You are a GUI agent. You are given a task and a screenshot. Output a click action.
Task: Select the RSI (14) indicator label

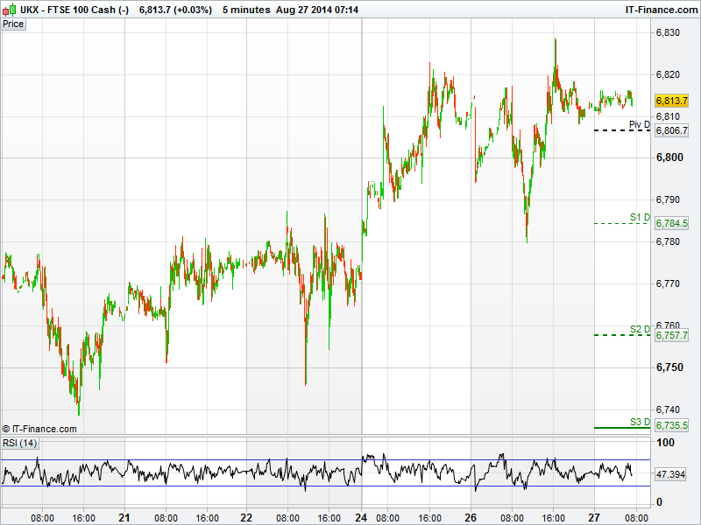click(x=19, y=444)
